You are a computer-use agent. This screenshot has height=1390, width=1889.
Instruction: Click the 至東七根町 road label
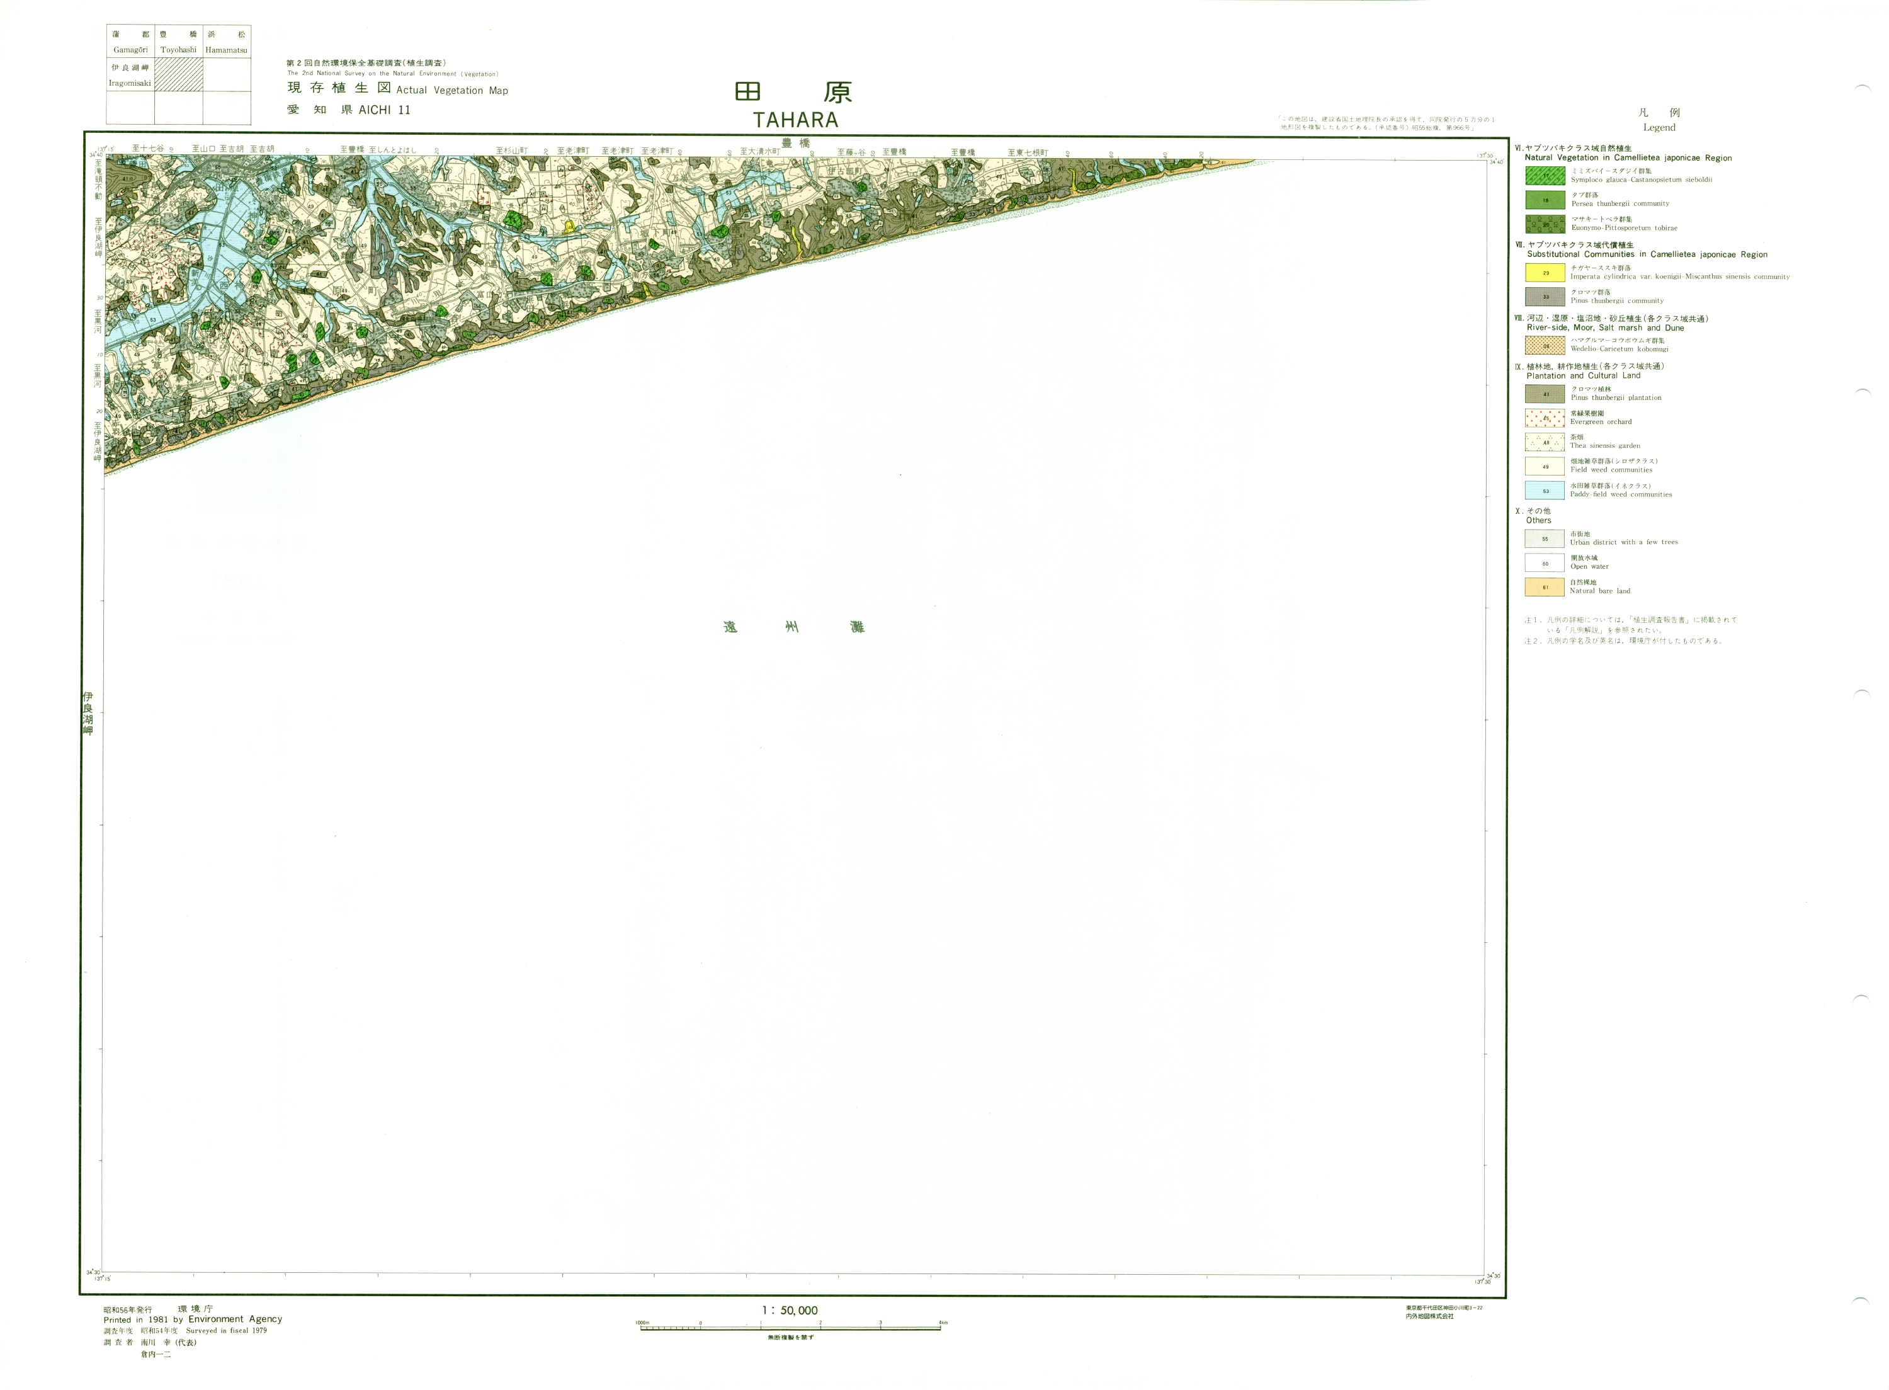[x=1028, y=152]
